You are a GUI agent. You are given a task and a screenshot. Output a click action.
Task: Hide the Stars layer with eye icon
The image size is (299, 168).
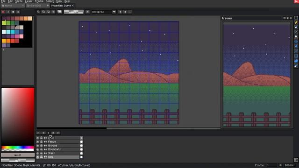[x=38, y=153]
